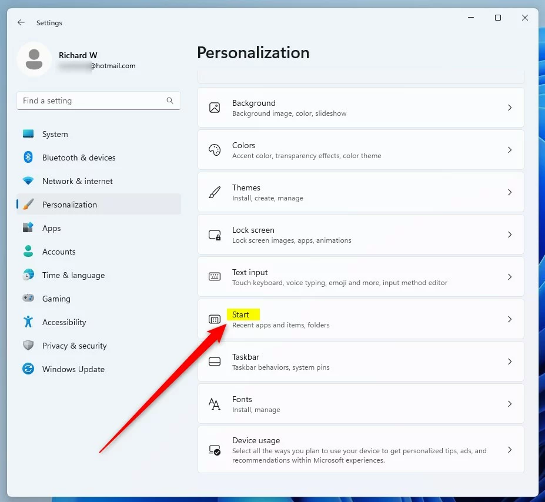Open the Apps category label

pyautogui.click(x=51, y=228)
